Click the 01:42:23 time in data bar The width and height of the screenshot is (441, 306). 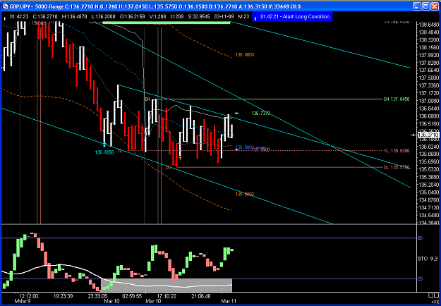click(18, 17)
